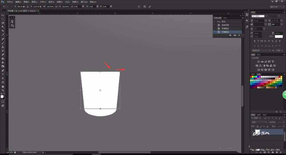The image size is (286, 155).
Task: Click the X position input field
Action: click(21, 6)
